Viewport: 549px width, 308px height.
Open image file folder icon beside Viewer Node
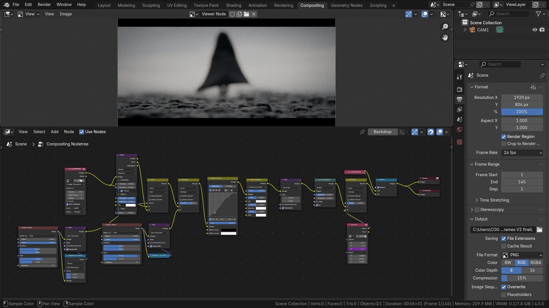(x=246, y=14)
